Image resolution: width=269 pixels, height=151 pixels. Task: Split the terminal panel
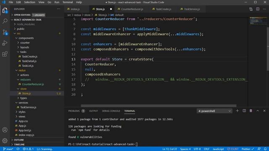pos(244,111)
